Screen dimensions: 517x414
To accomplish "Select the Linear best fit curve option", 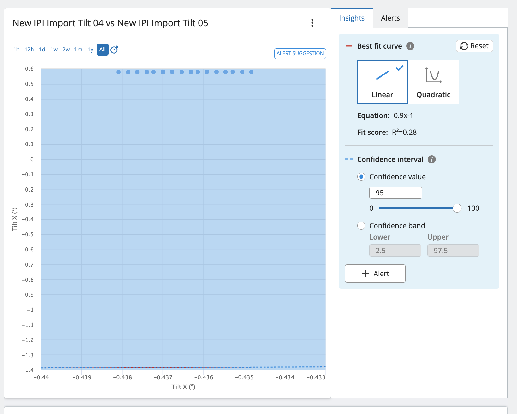I will click(x=382, y=82).
